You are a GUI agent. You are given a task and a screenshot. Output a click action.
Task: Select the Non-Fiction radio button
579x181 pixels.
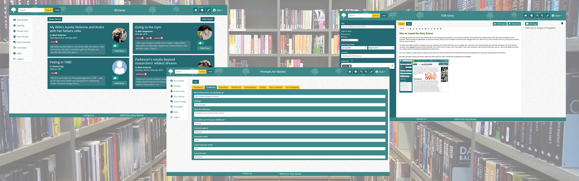click(342, 34)
